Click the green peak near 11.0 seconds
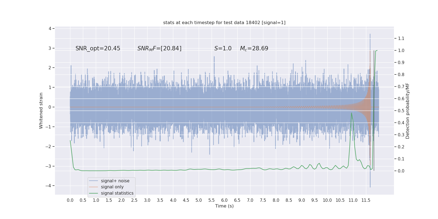 click(351, 113)
